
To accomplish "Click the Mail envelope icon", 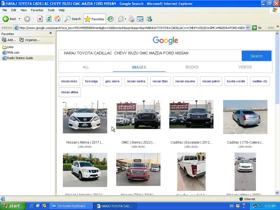I will pyautogui.click(x=121, y=19).
